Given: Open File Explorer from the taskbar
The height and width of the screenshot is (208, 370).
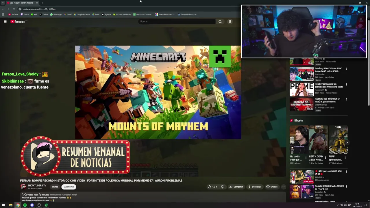Looking at the screenshot, I should [x=11, y=205].
